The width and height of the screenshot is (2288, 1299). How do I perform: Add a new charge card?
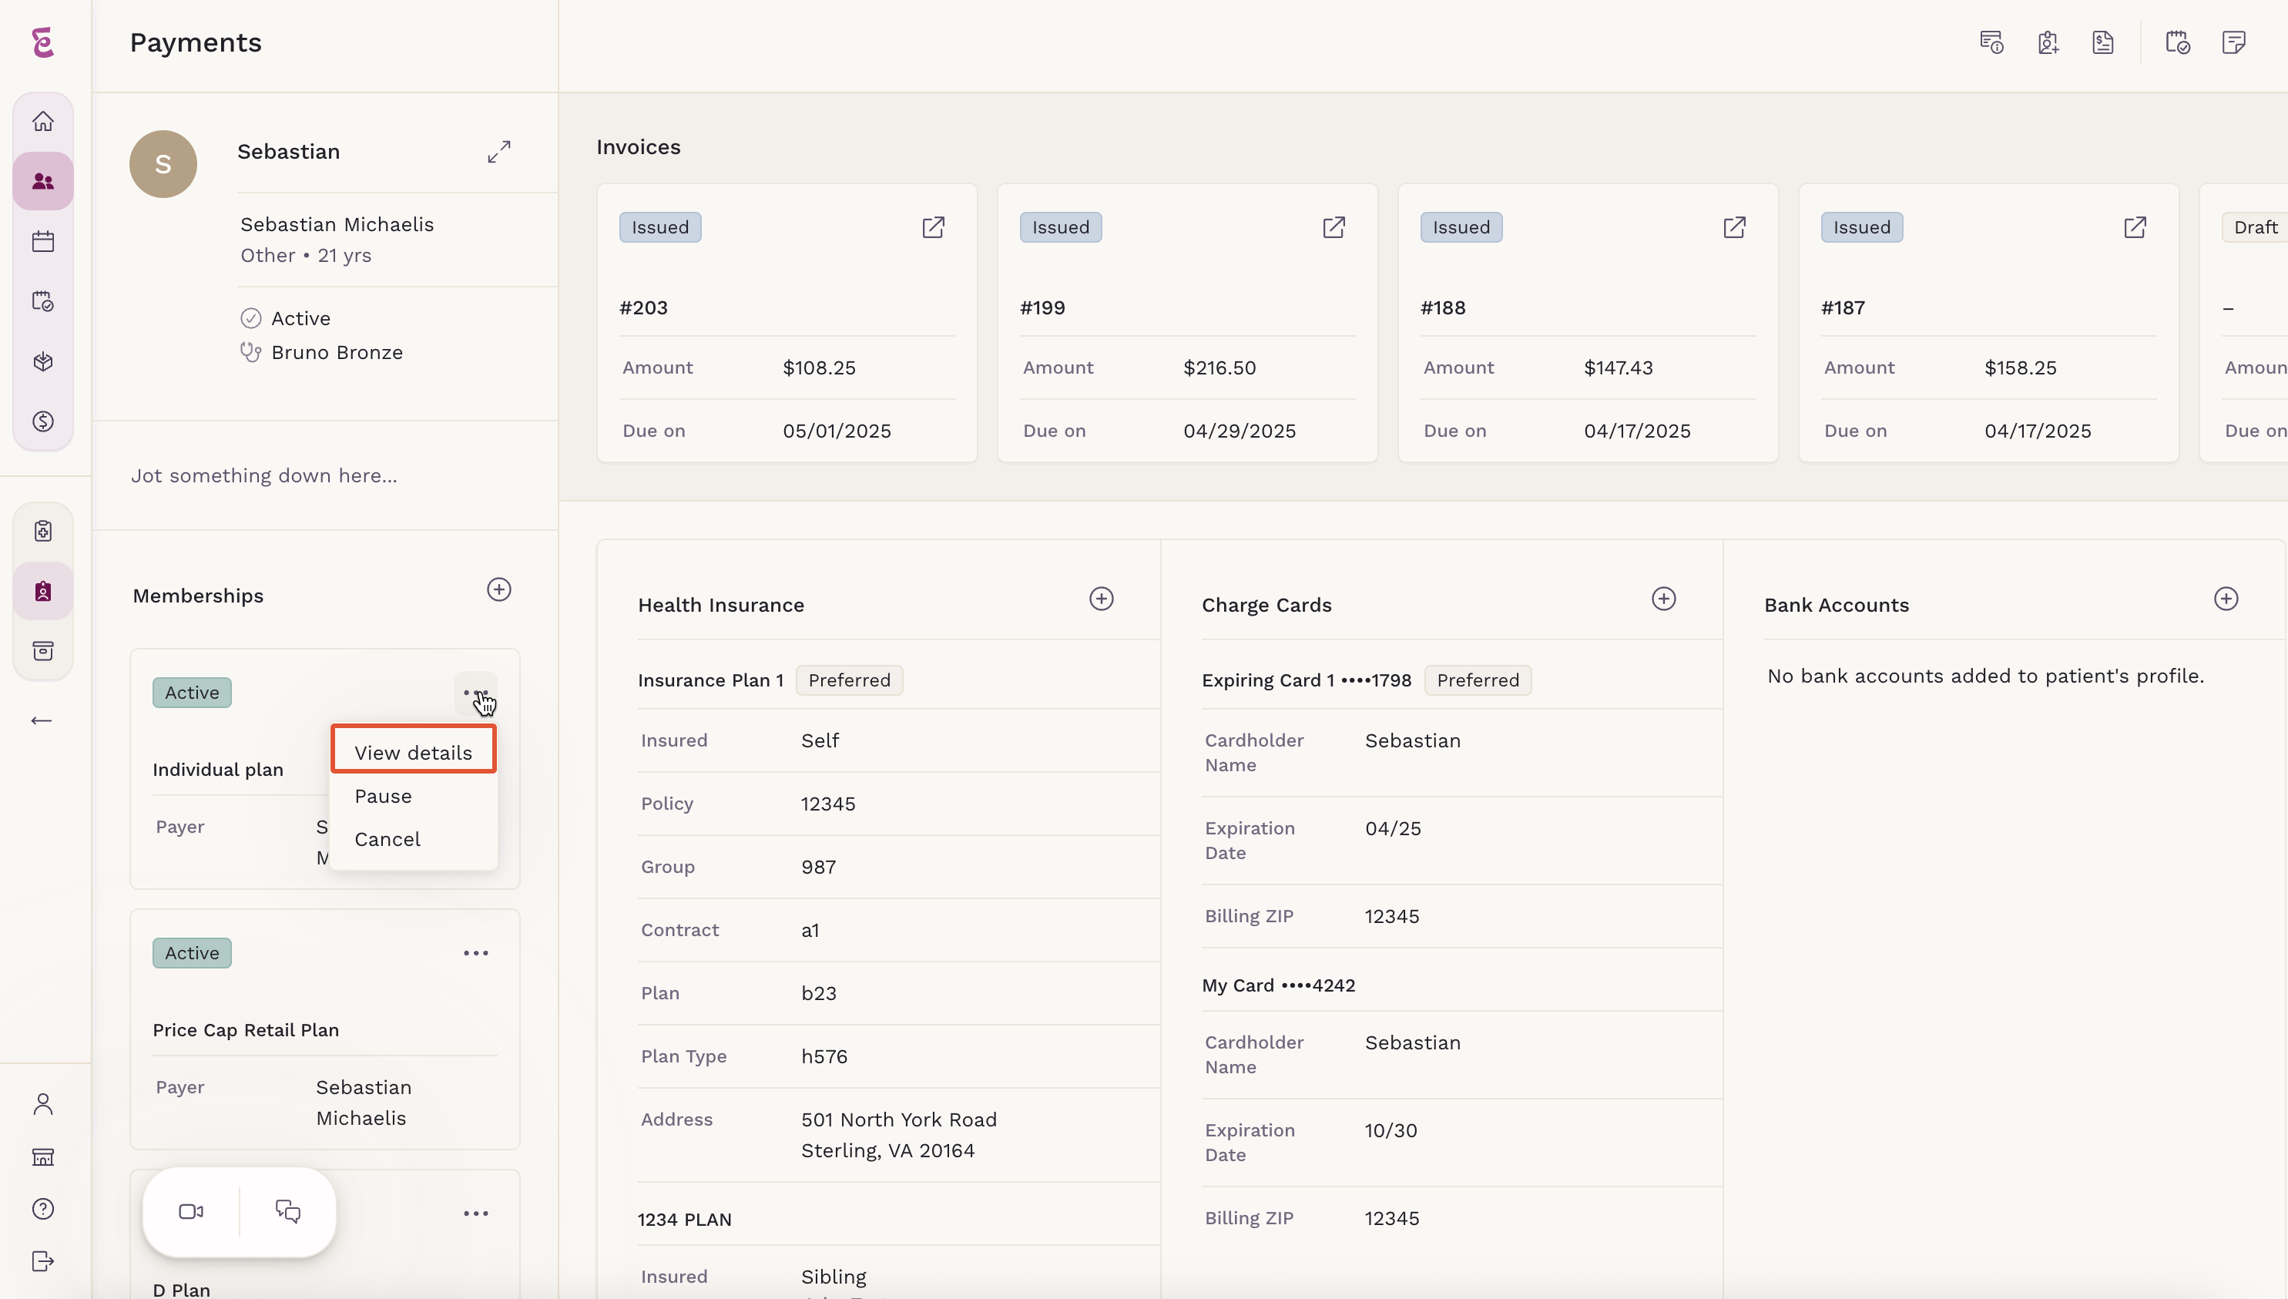click(x=1663, y=599)
